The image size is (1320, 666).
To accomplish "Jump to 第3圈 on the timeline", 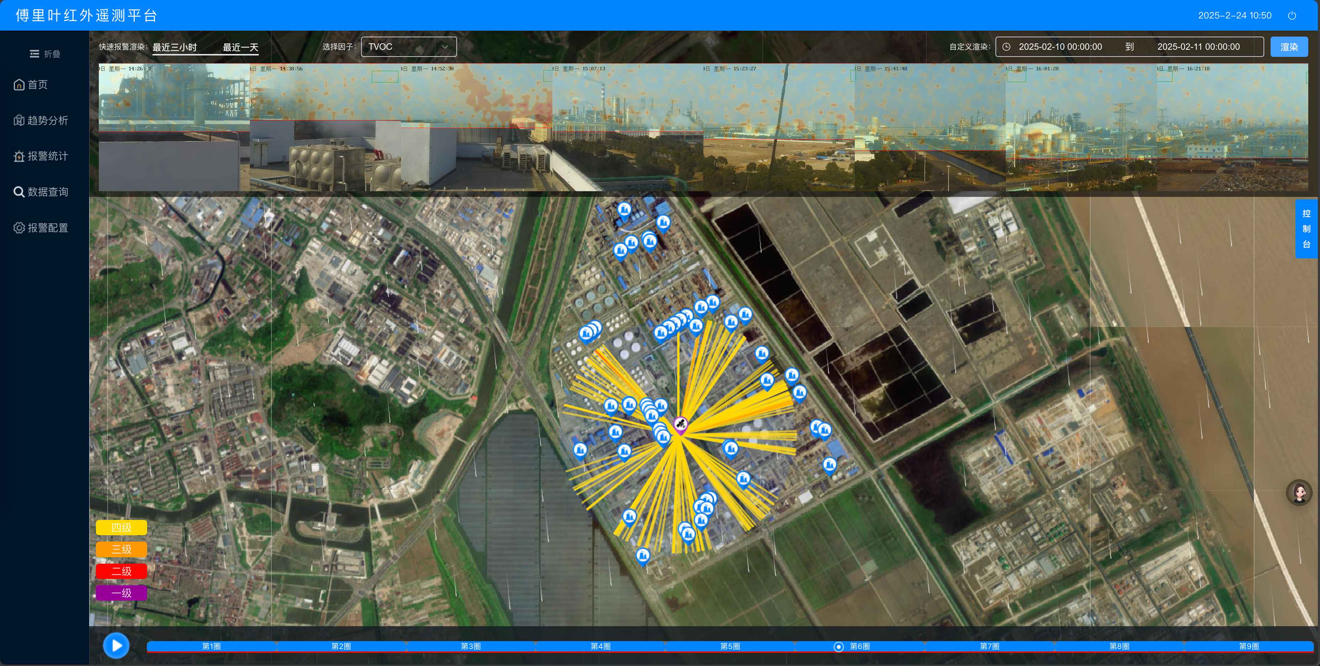I will click(471, 646).
